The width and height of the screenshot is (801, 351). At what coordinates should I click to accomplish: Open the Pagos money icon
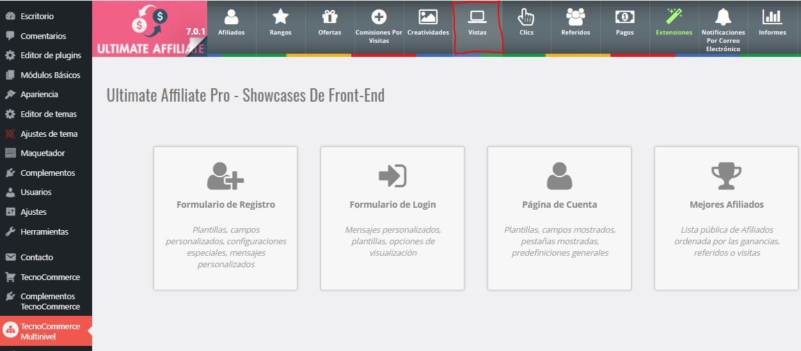coord(624,17)
